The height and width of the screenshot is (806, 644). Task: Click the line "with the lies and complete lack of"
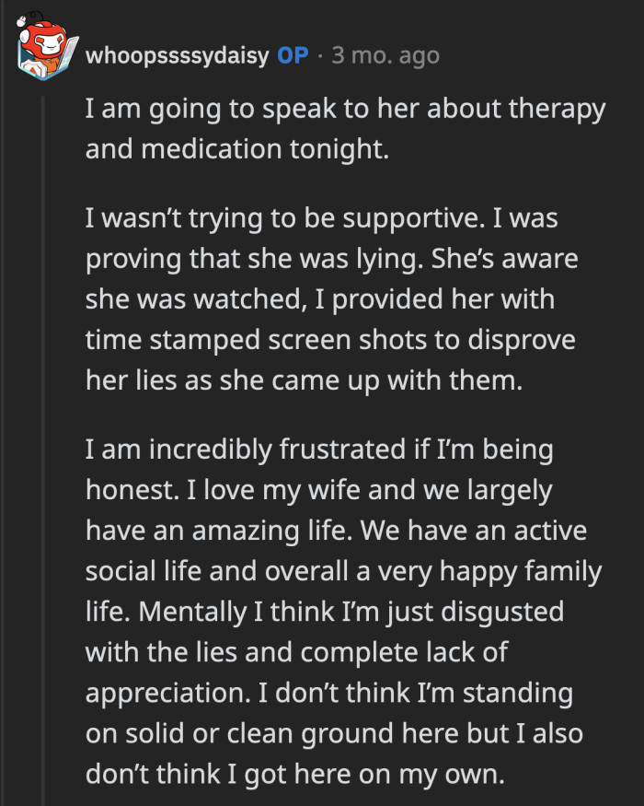296,653
